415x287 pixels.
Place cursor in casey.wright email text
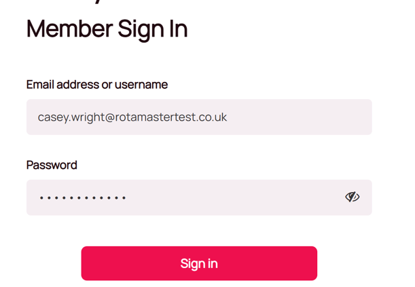click(x=132, y=117)
